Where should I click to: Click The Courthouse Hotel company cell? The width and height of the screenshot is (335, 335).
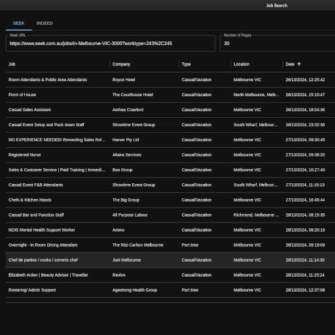pos(133,95)
